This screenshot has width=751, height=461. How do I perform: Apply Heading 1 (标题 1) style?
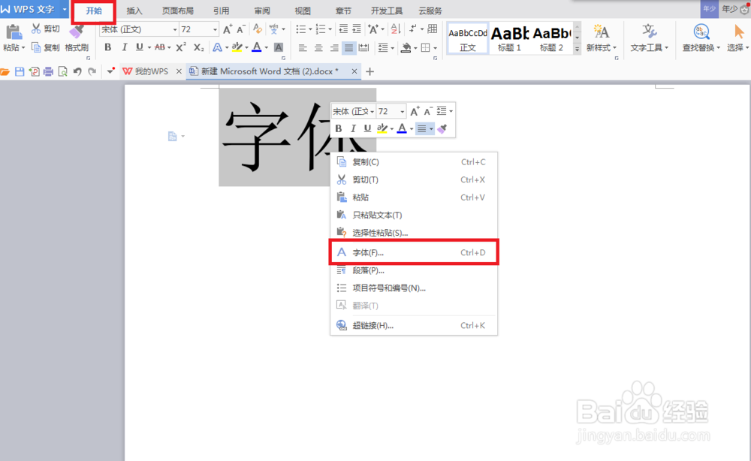pyautogui.click(x=509, y=38)
